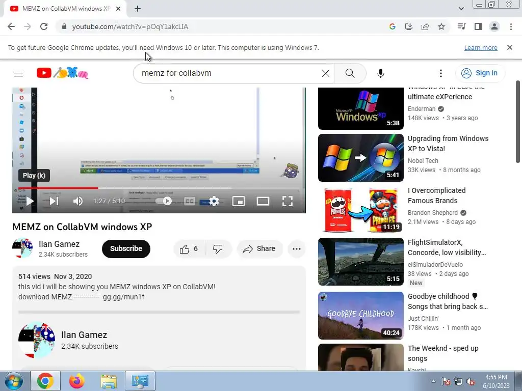
Task: Subscribe to Ilan Gamez
Action: pos(126,248)
